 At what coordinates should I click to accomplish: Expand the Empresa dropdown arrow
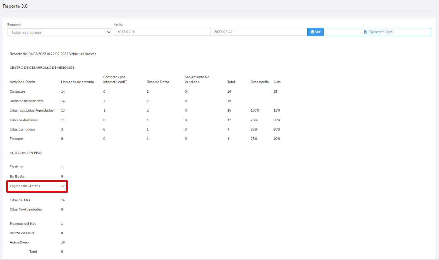point(109,32)
